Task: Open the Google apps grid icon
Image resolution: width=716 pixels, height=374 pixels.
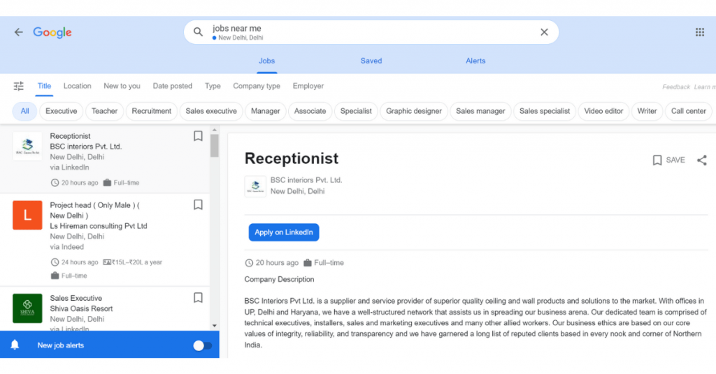Action: point(699,32)
